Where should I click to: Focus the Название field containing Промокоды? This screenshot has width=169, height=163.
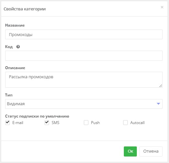(84, 34)
